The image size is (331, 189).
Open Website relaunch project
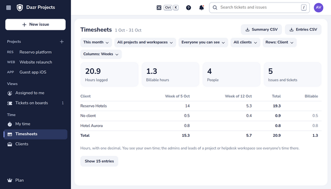pos(36,62)
